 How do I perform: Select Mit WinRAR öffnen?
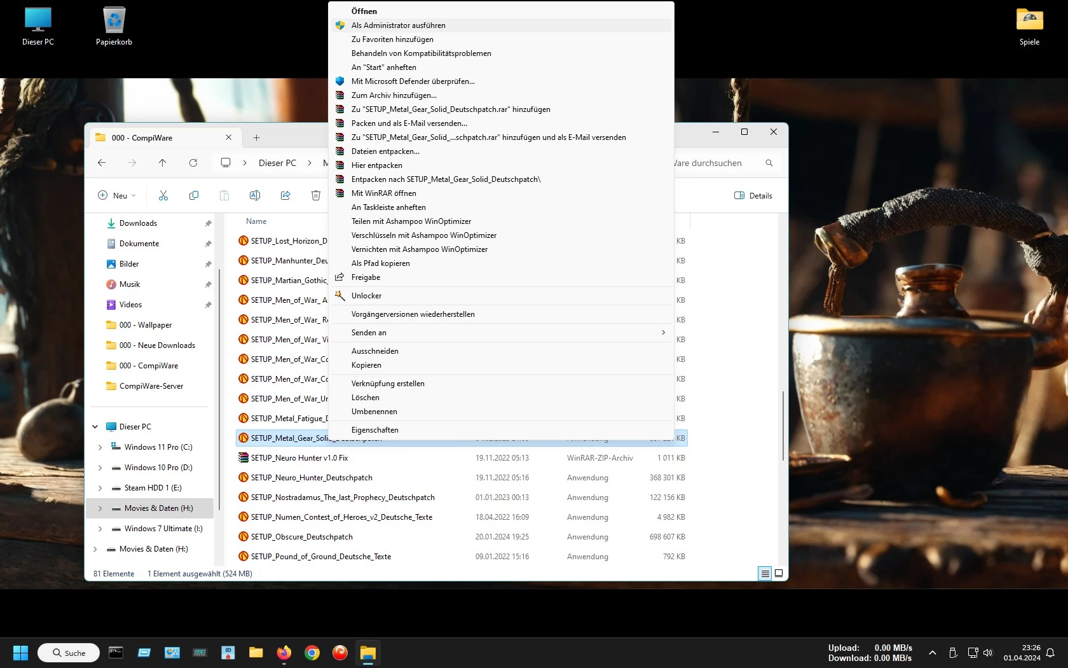pyautogui.click(x=501, y=193)
